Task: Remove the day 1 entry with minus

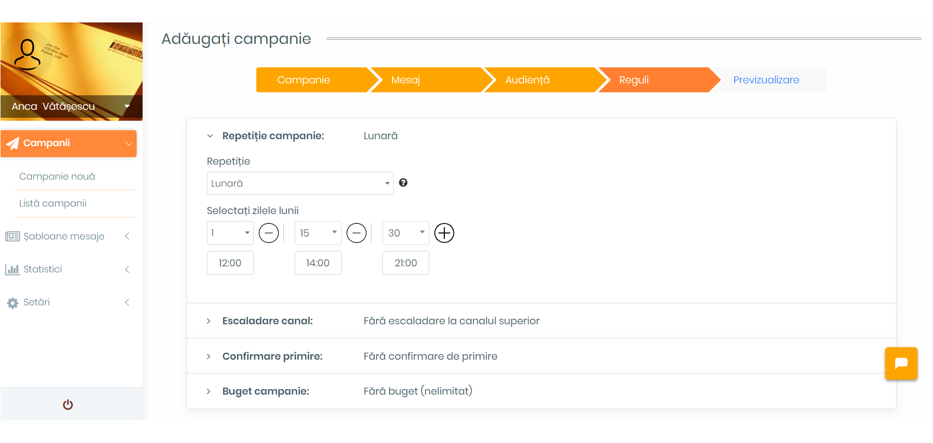Action: pos(269,233)
